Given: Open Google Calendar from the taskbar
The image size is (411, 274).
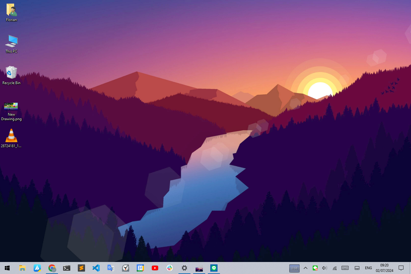Looking at the screenshot, I should tap(140, 268).
